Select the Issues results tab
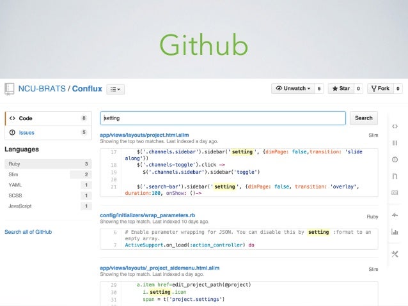The height and width of the screenshot is (306, 408). point(49,133)
